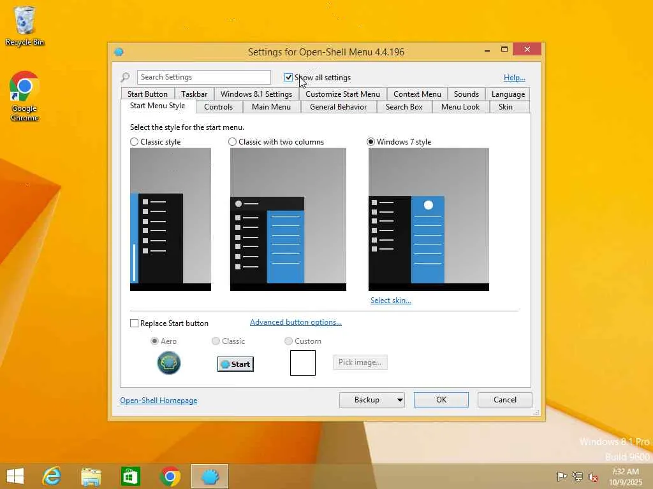653x489 pixels.
Task: Open the network tray icon
Action: click(577, 476)
